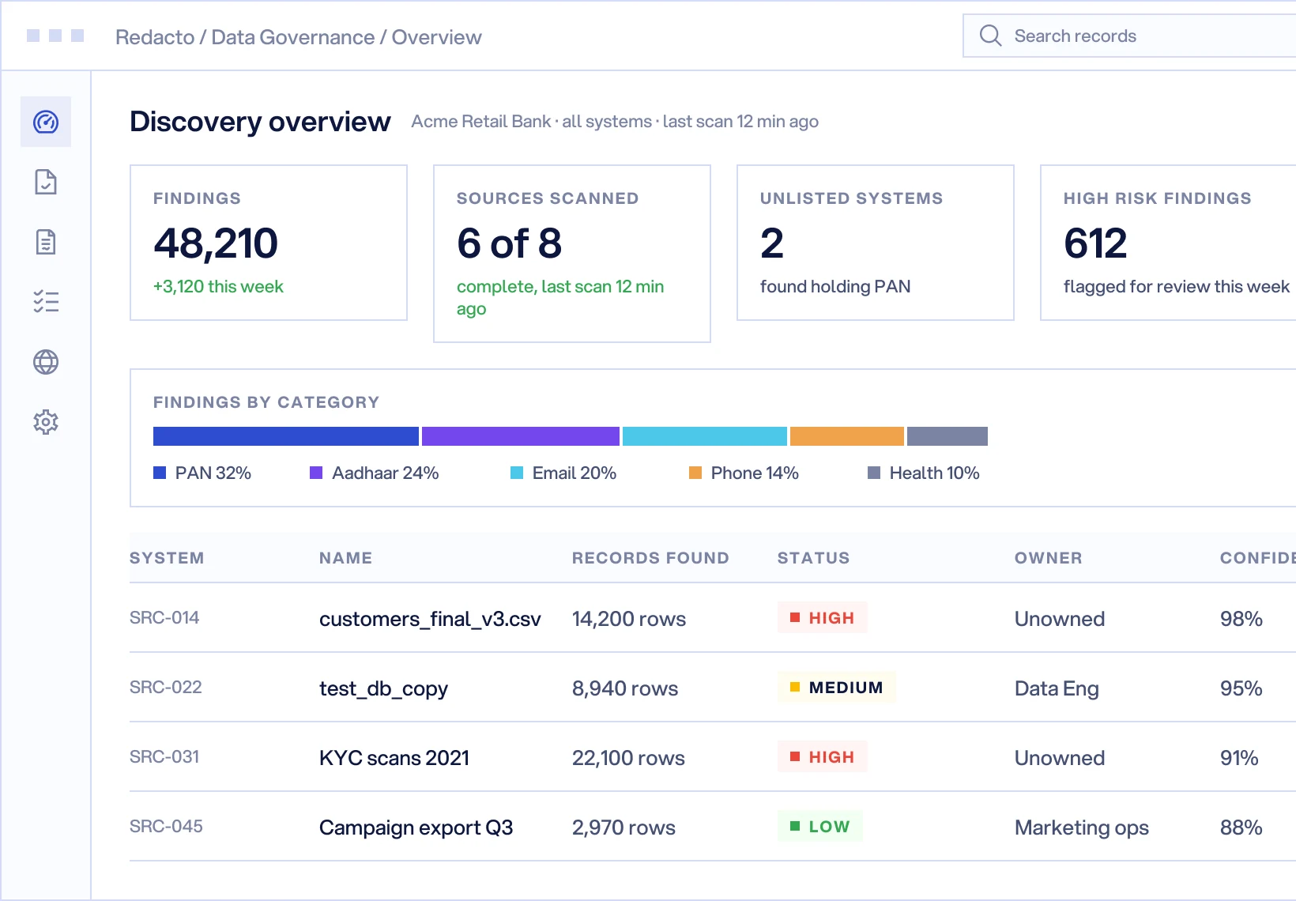
Task: Sort by the SYSTEM column header
Action: [x=167, y=558]
